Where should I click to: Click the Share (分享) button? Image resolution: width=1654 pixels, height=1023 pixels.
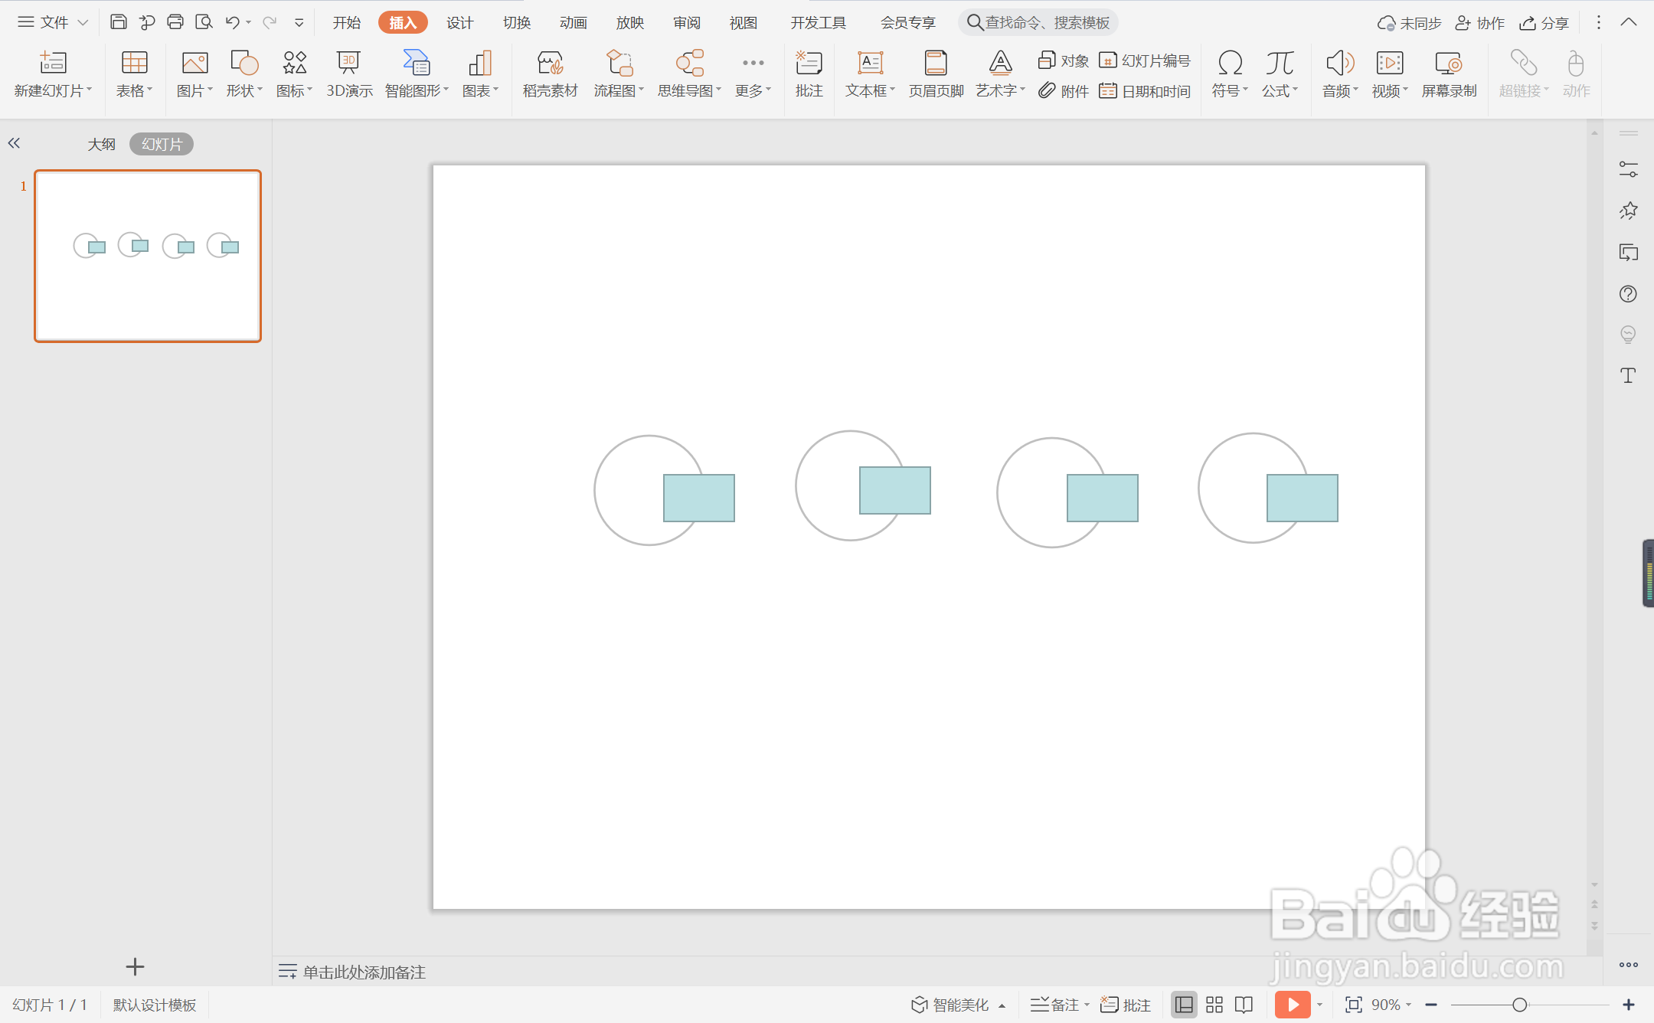[x=1544, y=23]
